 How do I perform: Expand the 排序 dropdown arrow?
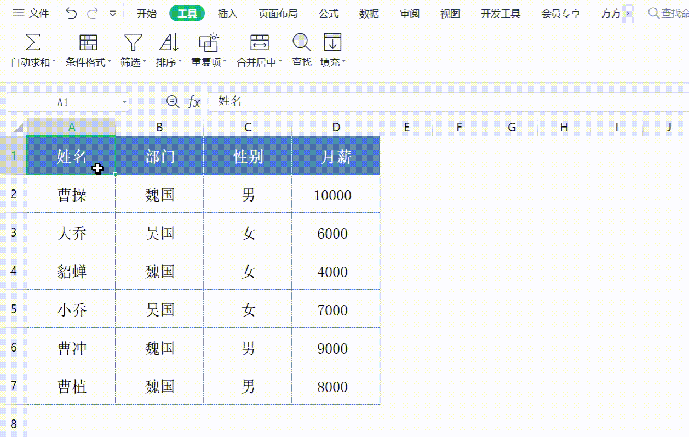click(180, 62)
